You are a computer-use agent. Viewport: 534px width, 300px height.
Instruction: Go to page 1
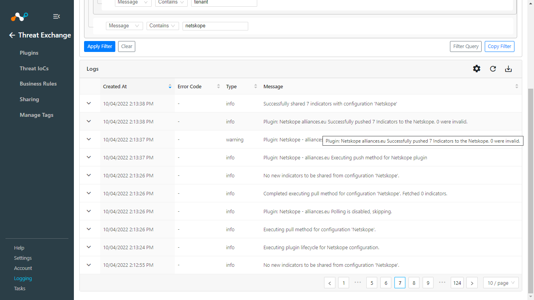pyautogui.click(x=344, y=283)
